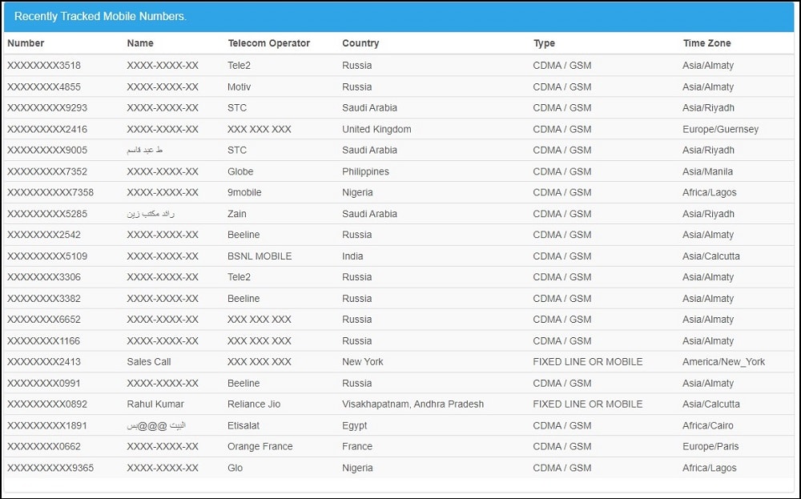Select number XXXXXXXXX7352
Viewport: 801px width, 499px height.
click(47, 171)
